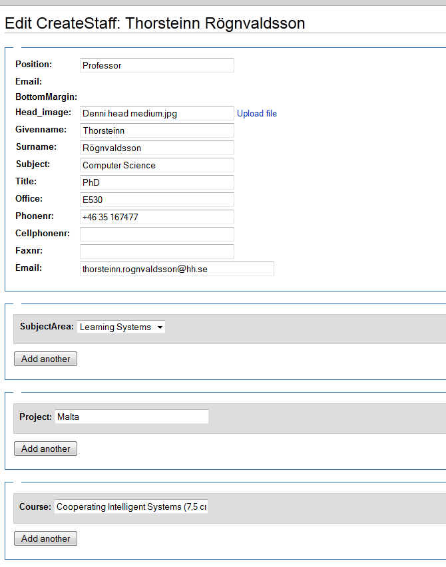446x567 pixels.
Task: Select the Title field containing PhD
Action: pos(156,182)
